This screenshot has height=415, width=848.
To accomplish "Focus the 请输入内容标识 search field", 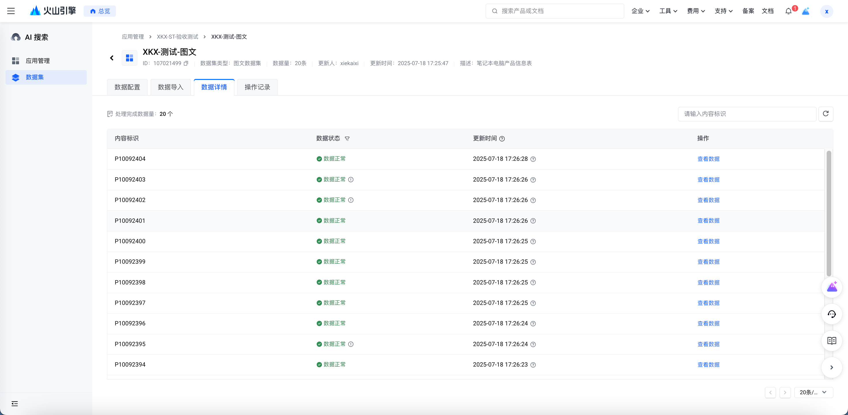I will [x=746, y=114].
